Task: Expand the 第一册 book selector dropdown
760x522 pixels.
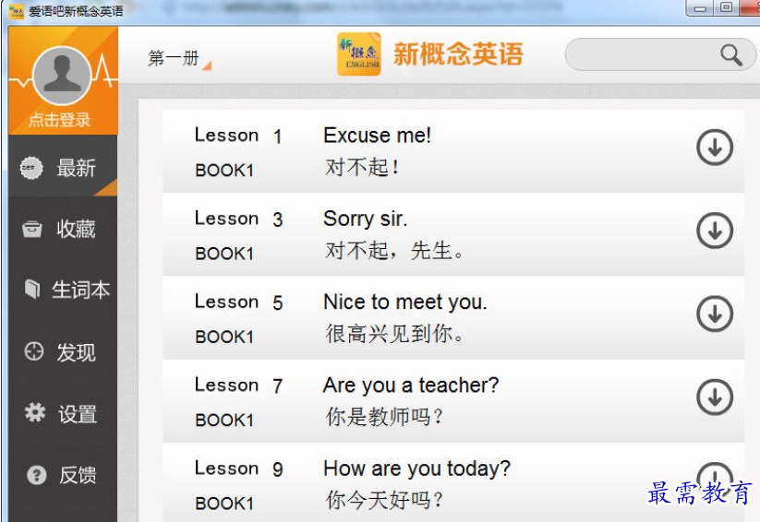Action: point(179,59)
